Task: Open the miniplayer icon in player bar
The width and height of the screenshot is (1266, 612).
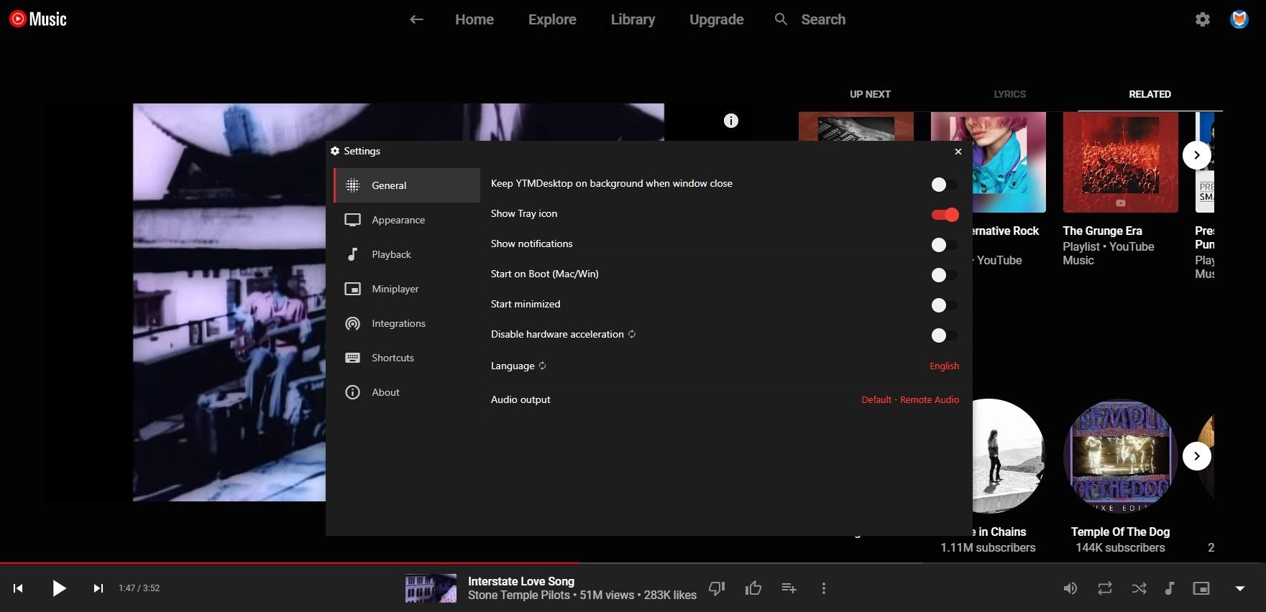Action: [1201, 588]
